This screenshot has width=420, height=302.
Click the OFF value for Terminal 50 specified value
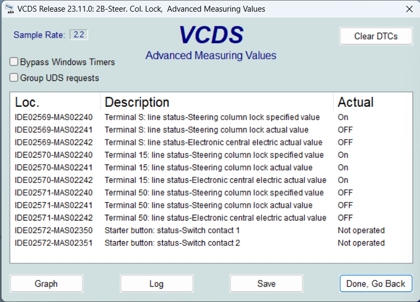(346, 193)
